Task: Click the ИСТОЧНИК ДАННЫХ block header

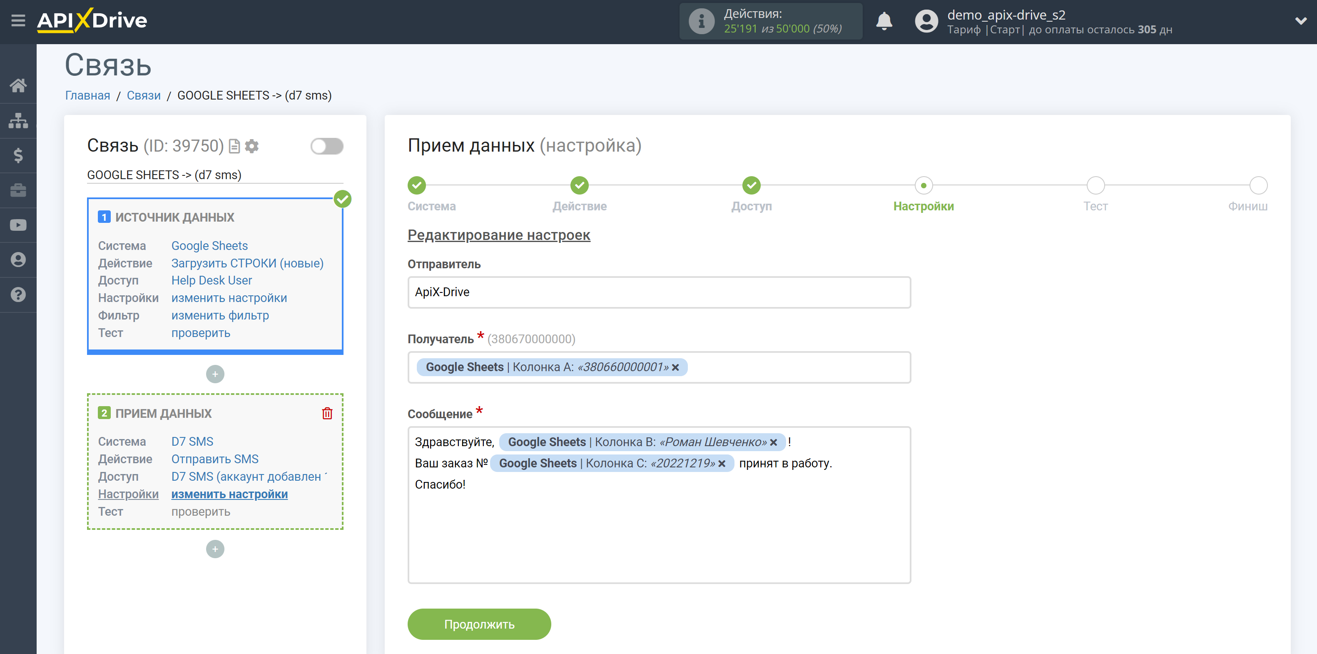Action: tap(175, 217)
